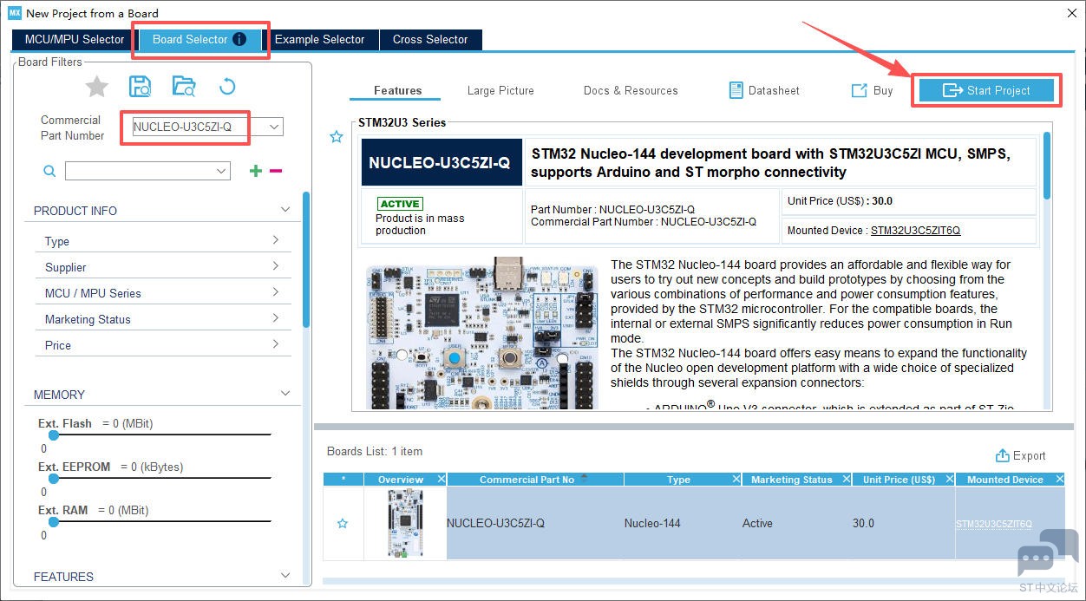Click the pink minus remove filter icon

276,171
